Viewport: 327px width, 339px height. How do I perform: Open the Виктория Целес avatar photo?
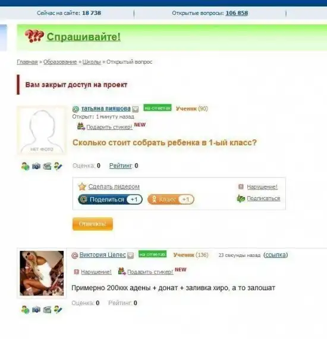tap(42, 273)
